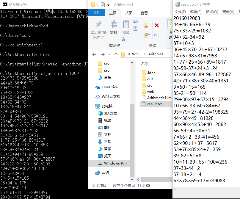This screenshot has height=199, width=240.
Task: Click the Pin to Quick access ribbon button
Action: click(98, 30)
